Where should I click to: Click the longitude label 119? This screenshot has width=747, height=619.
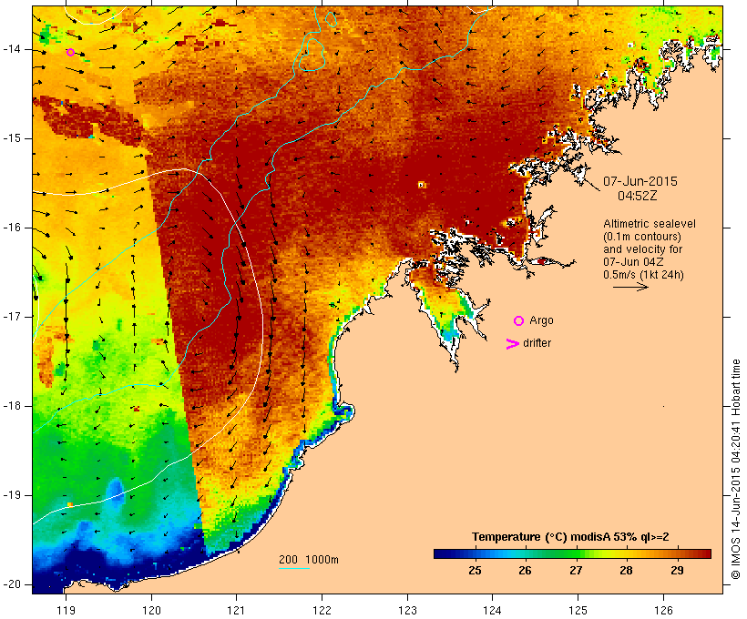66,611
